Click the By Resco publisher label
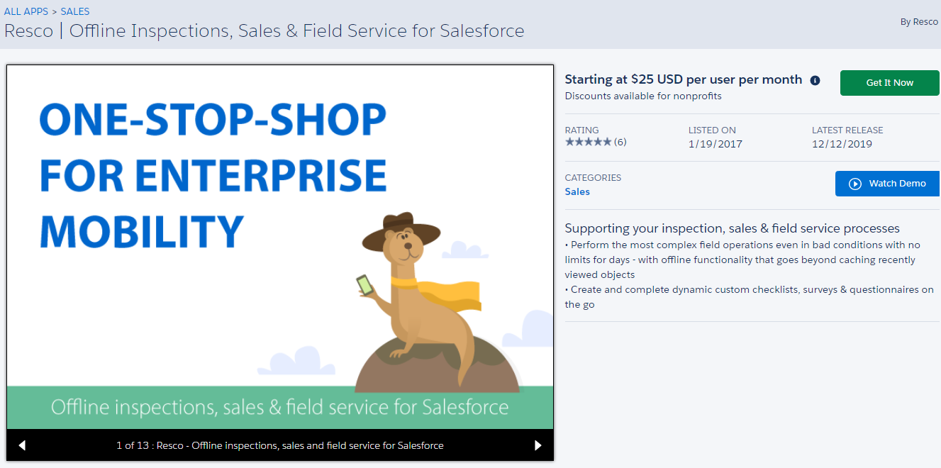This screenshot has height=468, width=941. (919, 22)
